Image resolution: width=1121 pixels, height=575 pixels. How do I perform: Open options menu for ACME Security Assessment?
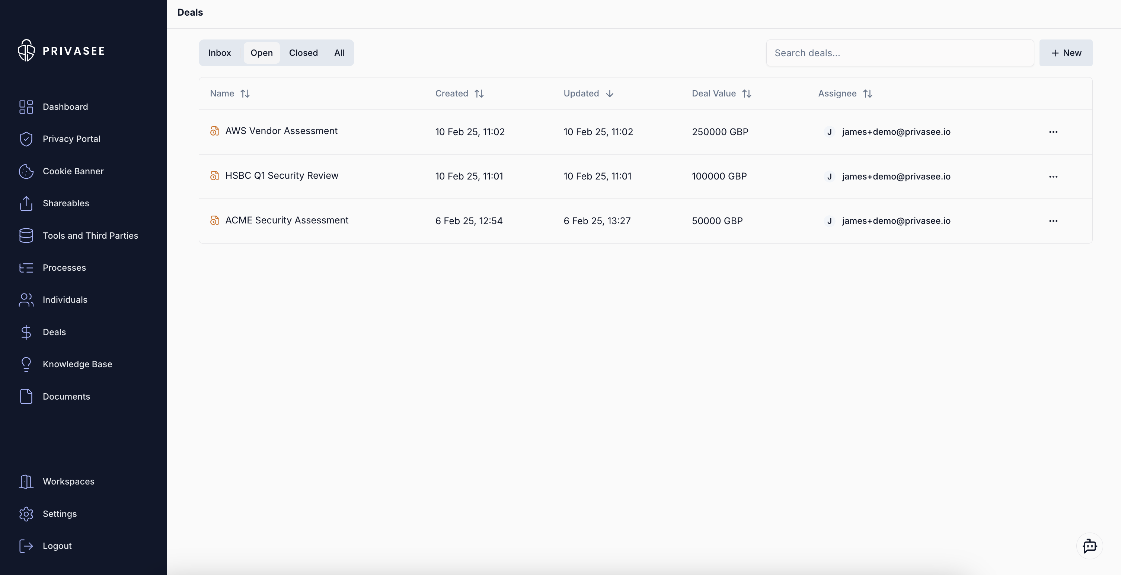click(1053, 221)
